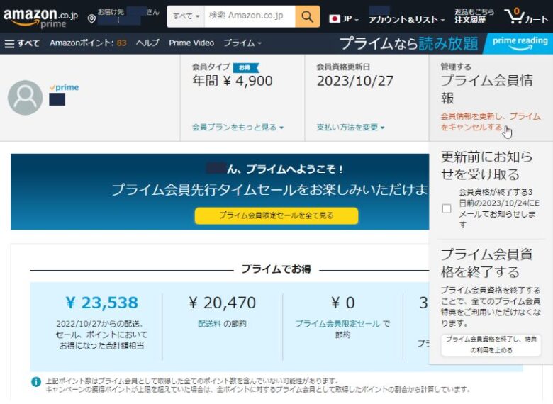The image size is (553, 404).
Task: Click the お届け先 delivery address text
Action: click(128, 16)
